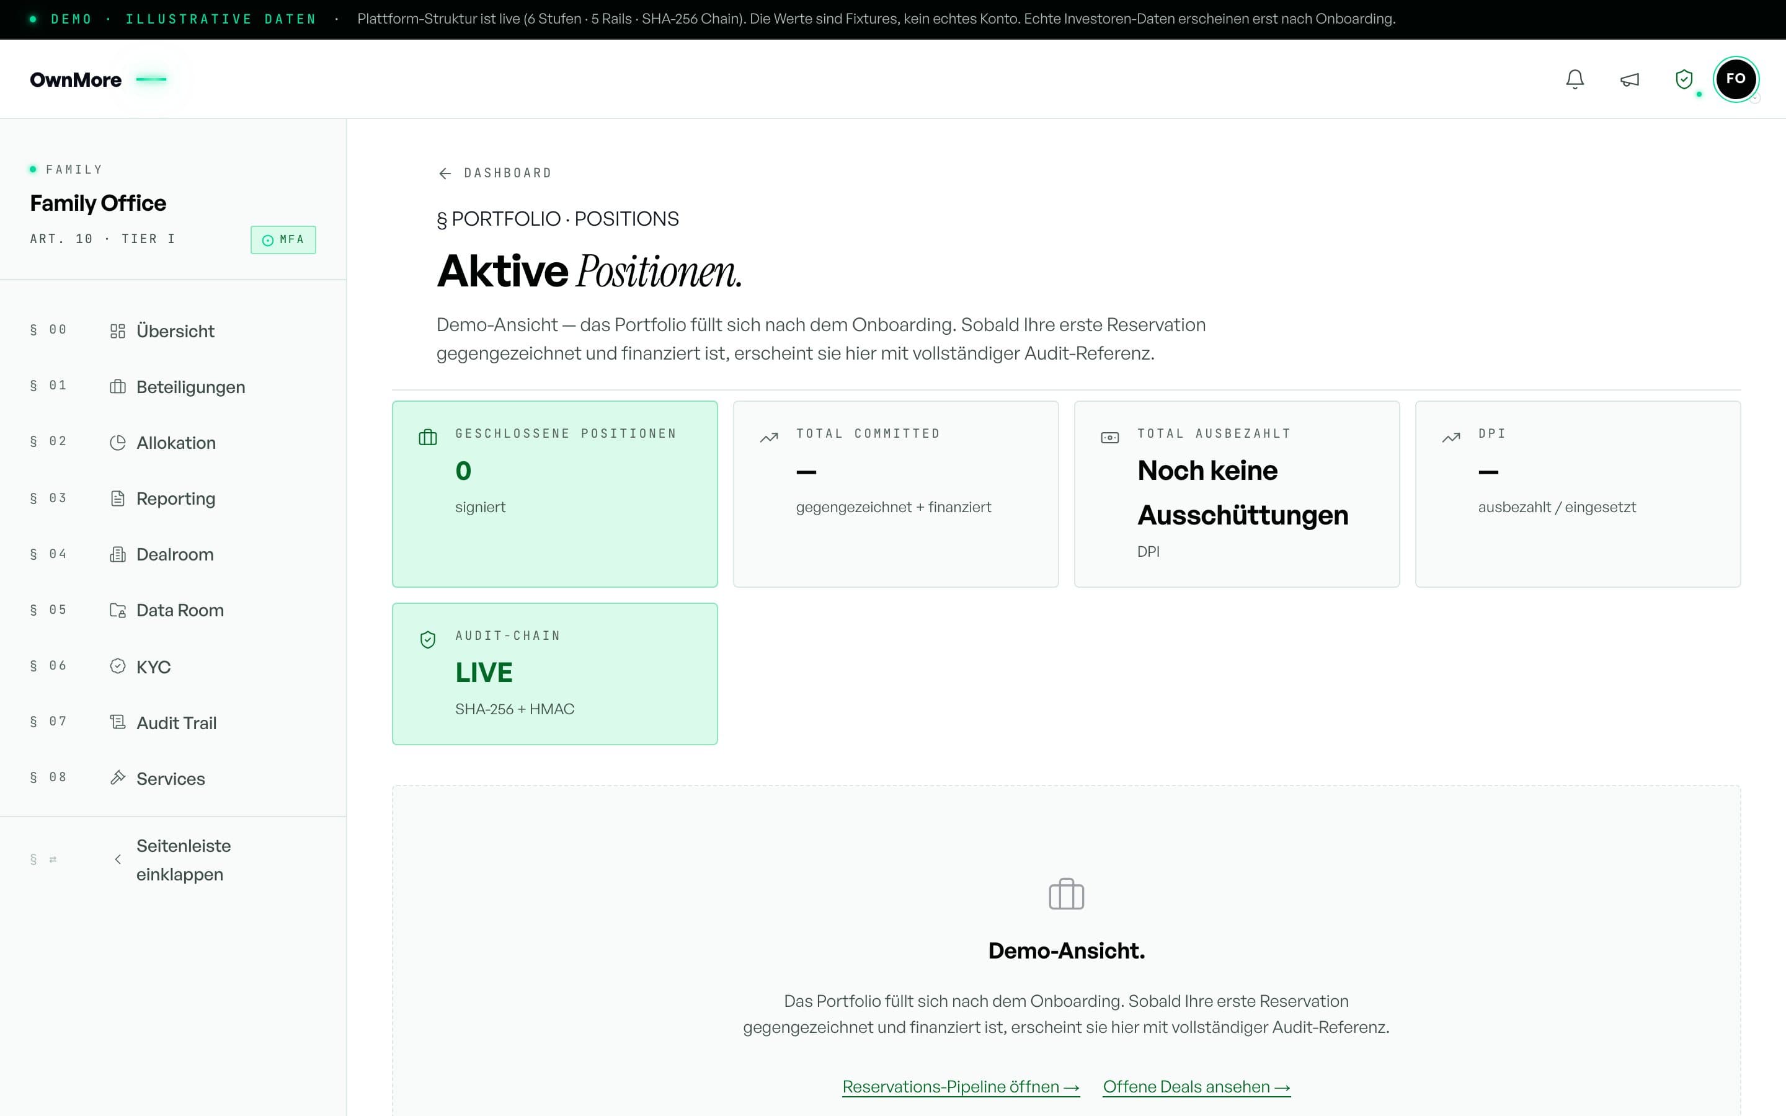Screen dimensions: 1786x1116
Task: Click 'Demo-Ansicht.' heading
Action: tap(1067, 950)
